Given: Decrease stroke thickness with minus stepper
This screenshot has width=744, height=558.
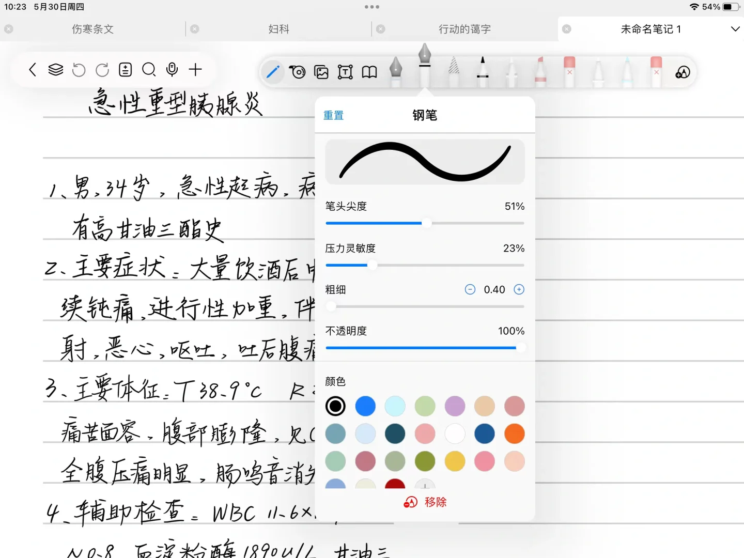Looking at the screenshot, I should (x=470, y=289).
